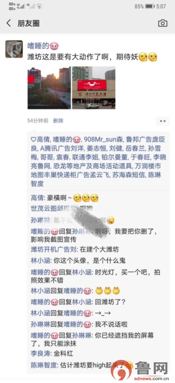Tap the back arrow next to 朋友圈
The image size is (175, 383).
(9, 23)
